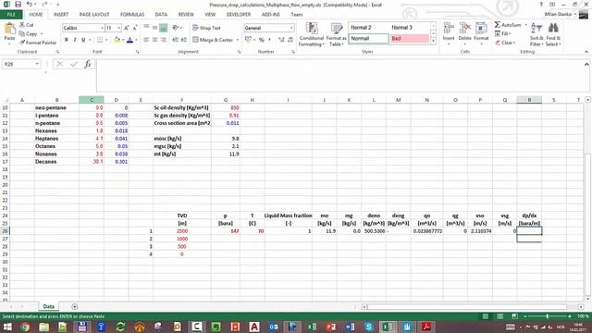Open the FILE tab
The width and height of the screenshot is (592, 333).
coord(11,15)
